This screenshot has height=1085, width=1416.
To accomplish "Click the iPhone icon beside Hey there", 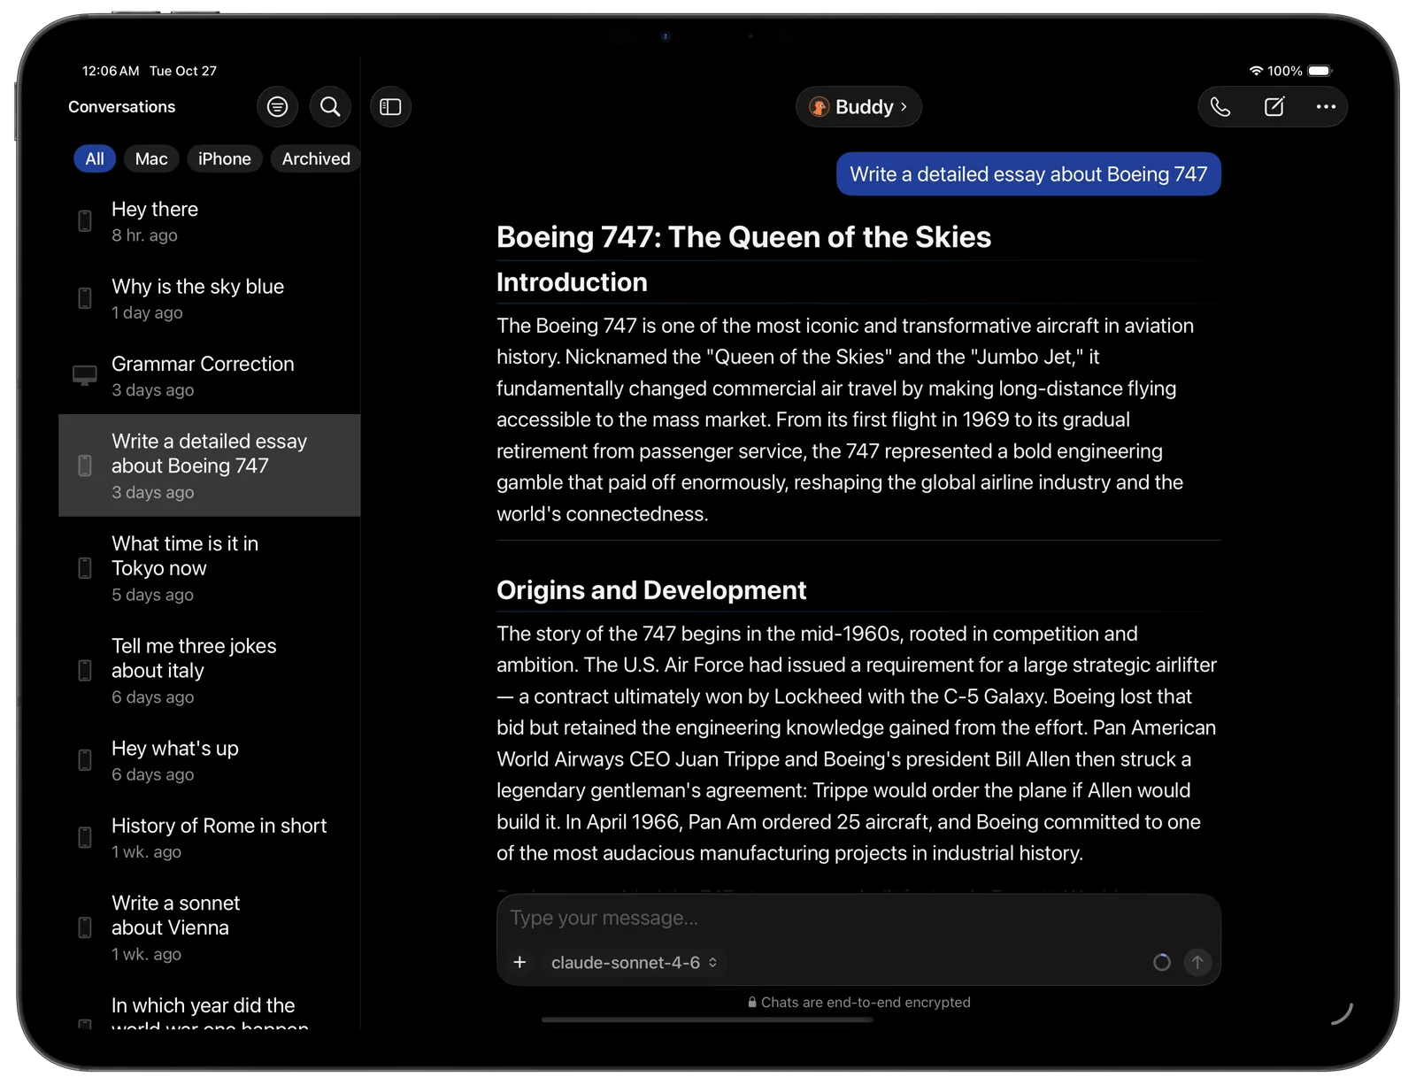I will pos(85,221).
